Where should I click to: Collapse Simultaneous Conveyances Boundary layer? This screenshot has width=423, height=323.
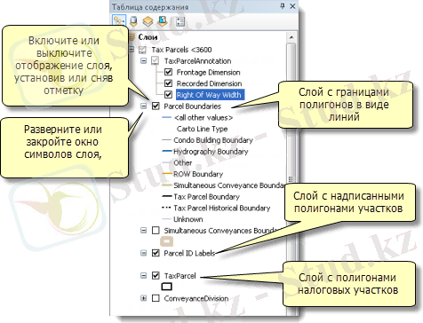(144, 231)
